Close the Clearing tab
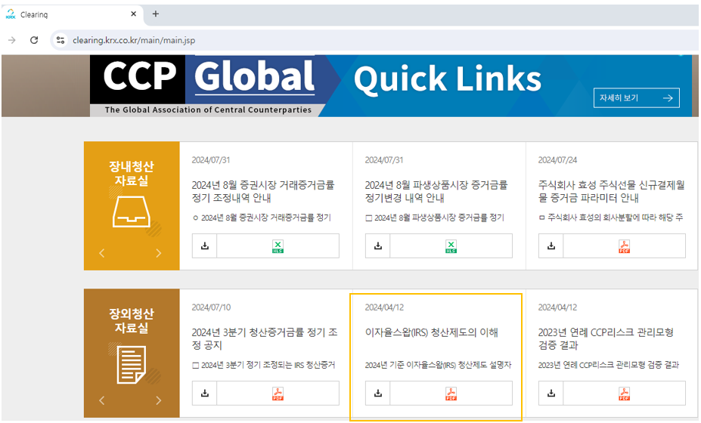This screenshot has height=423, width=701. coord(133,14)
